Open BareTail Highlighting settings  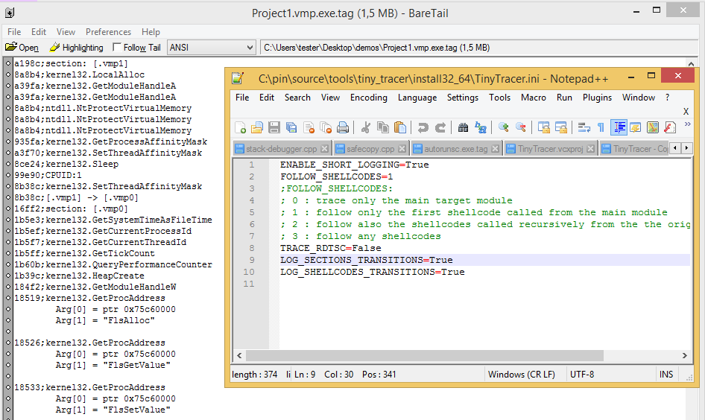point(76,47)
